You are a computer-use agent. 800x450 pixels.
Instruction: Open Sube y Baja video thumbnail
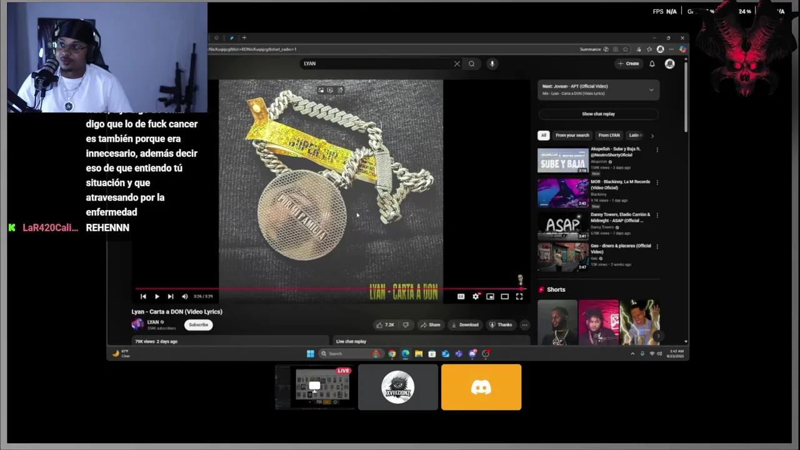point(563,160)
